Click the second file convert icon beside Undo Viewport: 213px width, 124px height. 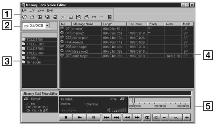click(x=86, y=17)
